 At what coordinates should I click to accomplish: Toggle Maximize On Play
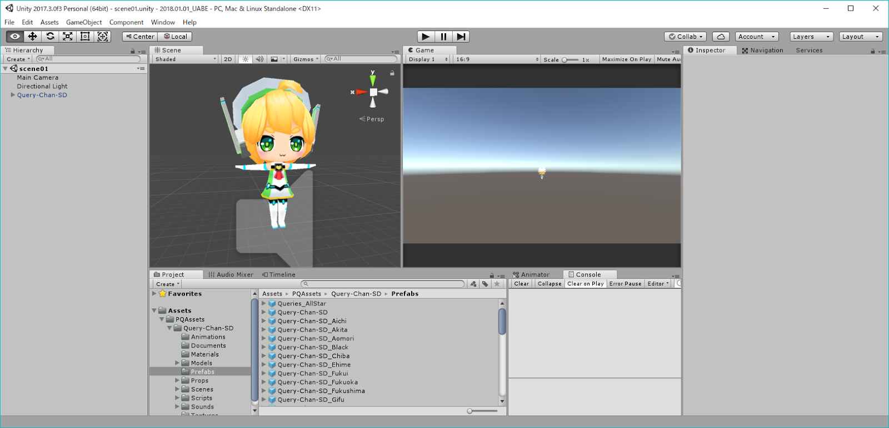[627, 59]
